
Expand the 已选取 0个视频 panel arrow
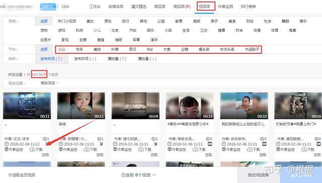click(154, 175)
